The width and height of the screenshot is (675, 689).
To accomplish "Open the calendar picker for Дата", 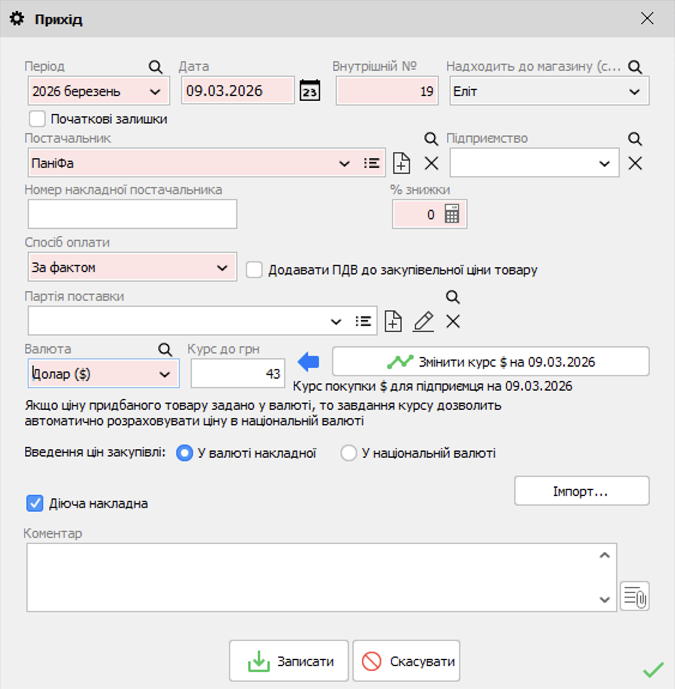I will (x=309, y=90).
